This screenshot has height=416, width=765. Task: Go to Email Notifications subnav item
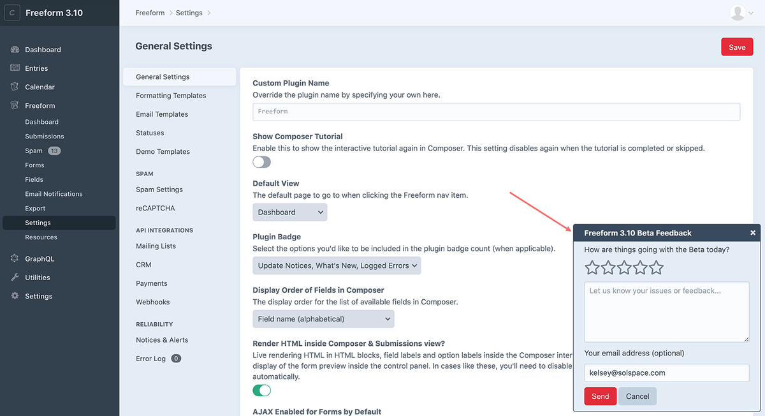click(54, 194)
